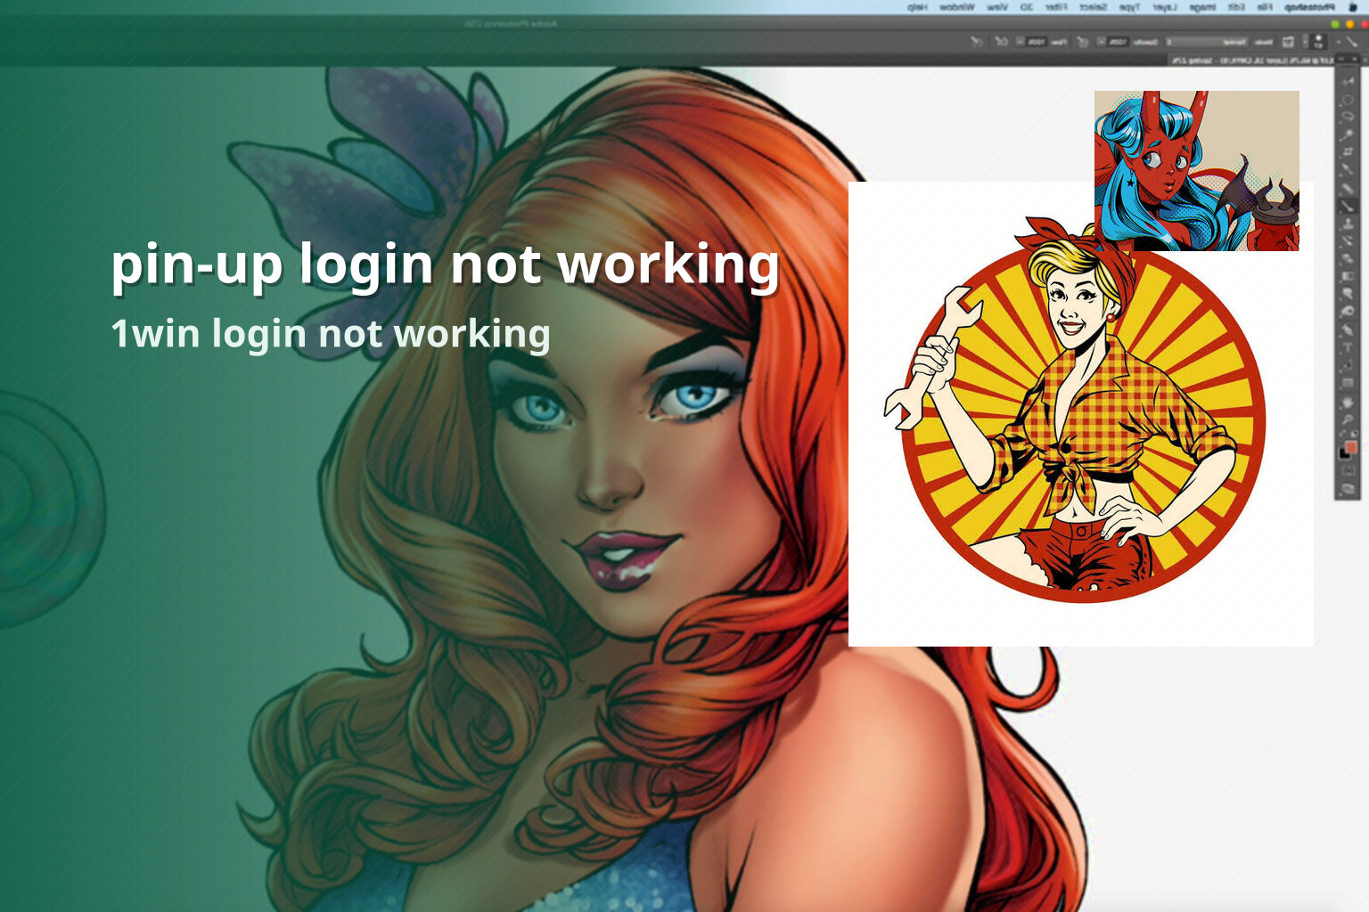Select the Pen tool
Screen dimensions: 1369x912
click(1348, 330)
